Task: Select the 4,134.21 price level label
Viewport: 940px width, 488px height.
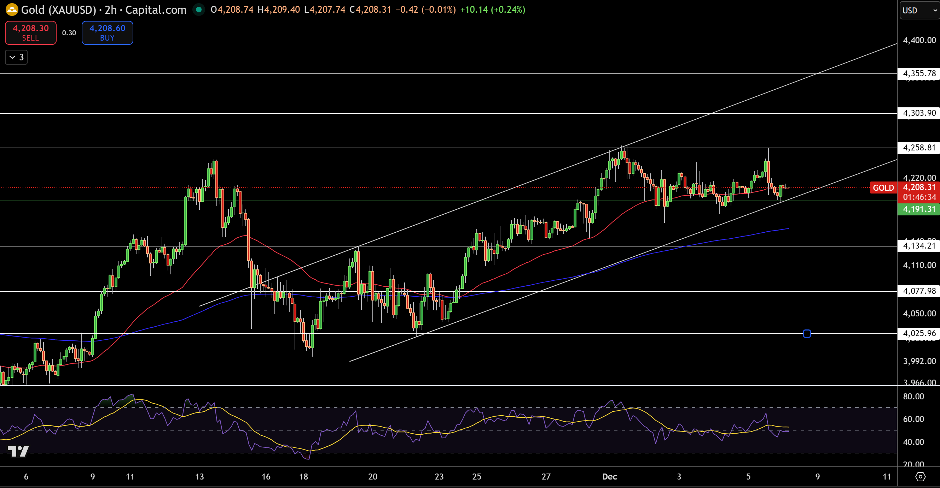Action: [x=919, y=246]
